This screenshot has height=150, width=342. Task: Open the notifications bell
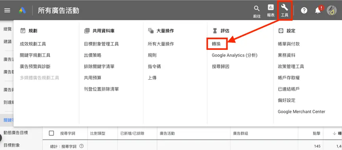(318, 10)
